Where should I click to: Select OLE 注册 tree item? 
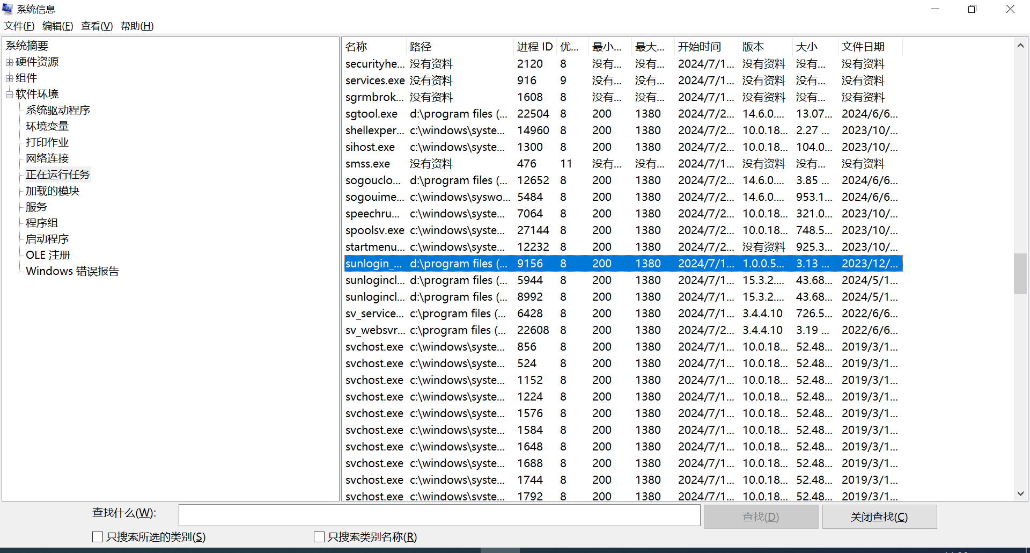[48, 255]
